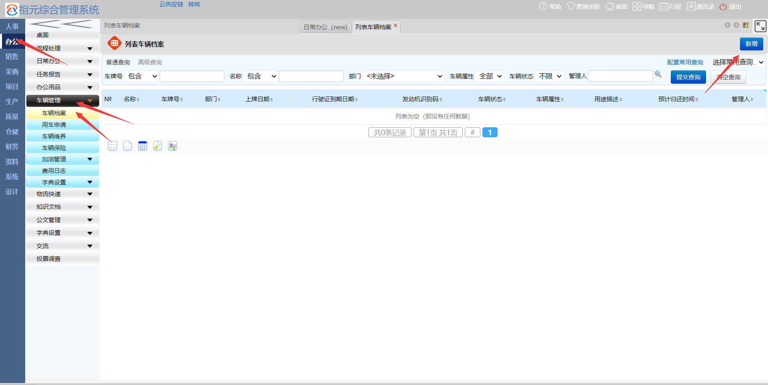Click the wrench settings icon below the list
Viewport: 768px width, 385px height.
pos(158,146)
